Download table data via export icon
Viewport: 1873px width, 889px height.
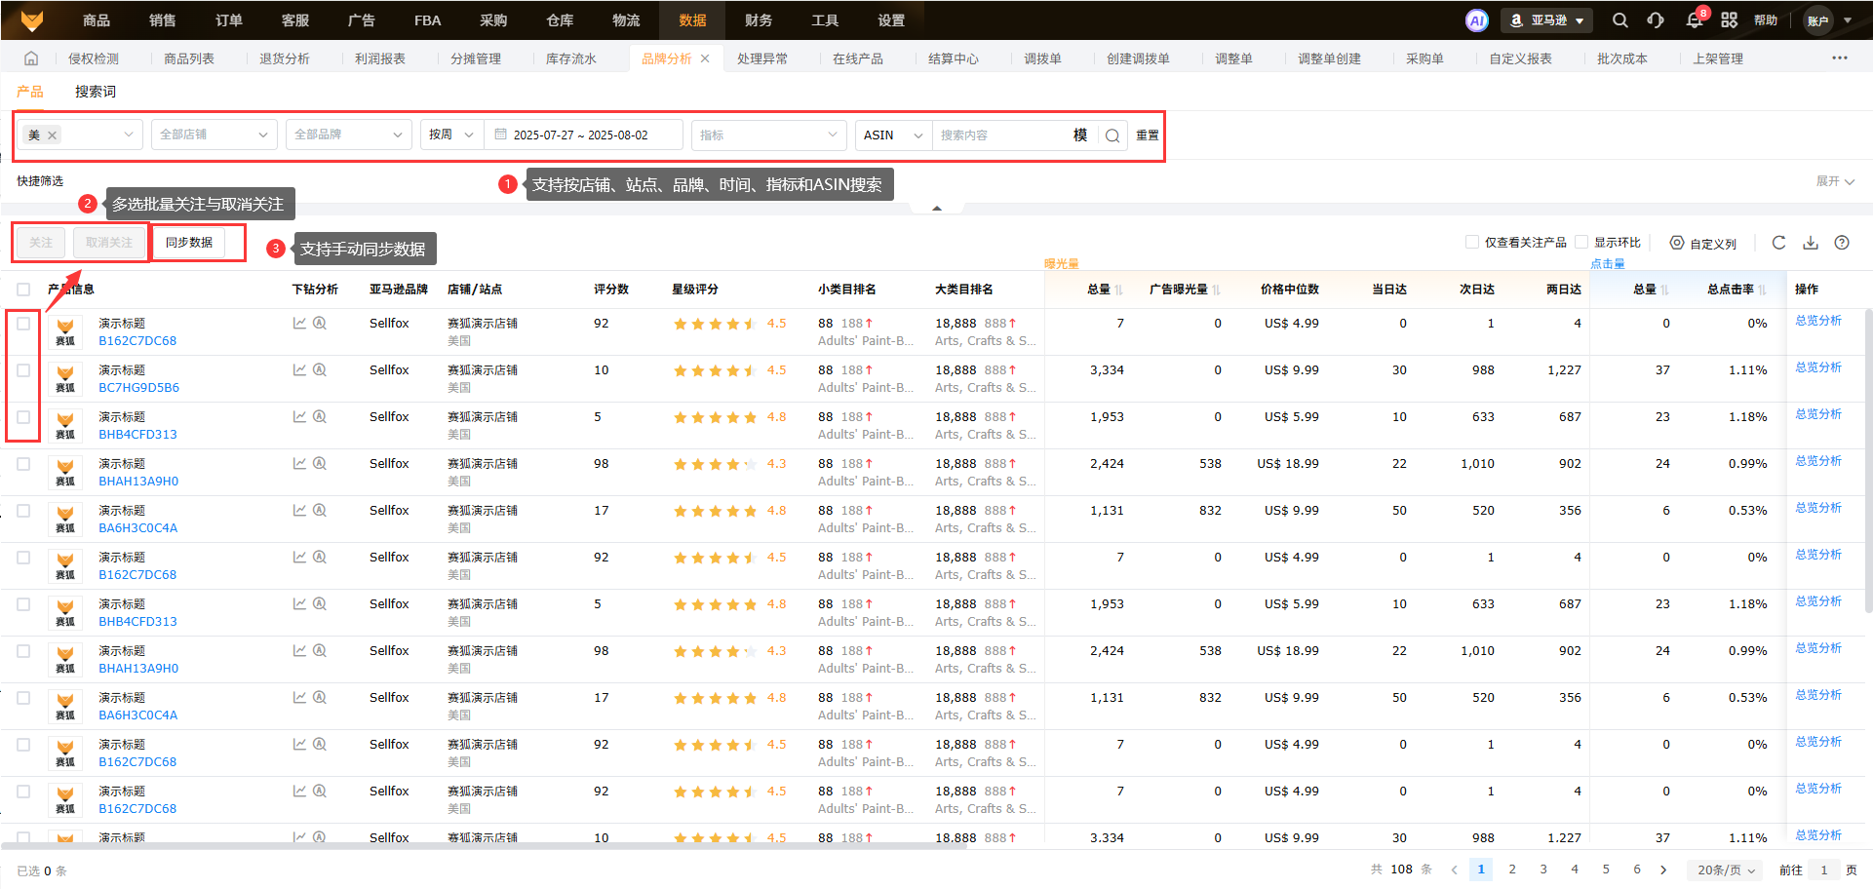point(1811,243)
